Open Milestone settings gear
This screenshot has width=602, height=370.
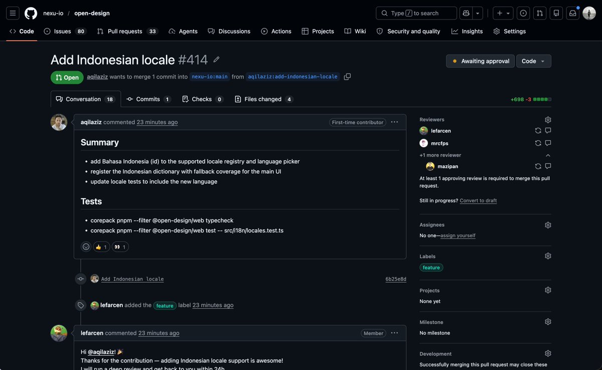(548, 321)
